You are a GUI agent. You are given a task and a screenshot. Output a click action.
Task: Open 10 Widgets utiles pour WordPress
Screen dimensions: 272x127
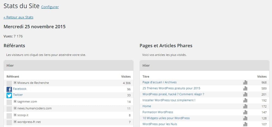166,118
